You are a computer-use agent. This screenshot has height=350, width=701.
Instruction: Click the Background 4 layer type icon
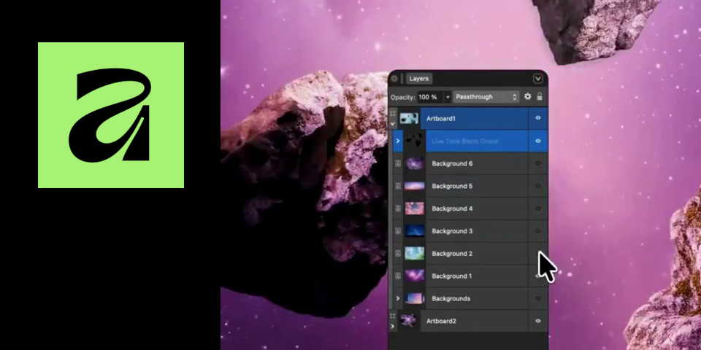[x=398, y=209]
